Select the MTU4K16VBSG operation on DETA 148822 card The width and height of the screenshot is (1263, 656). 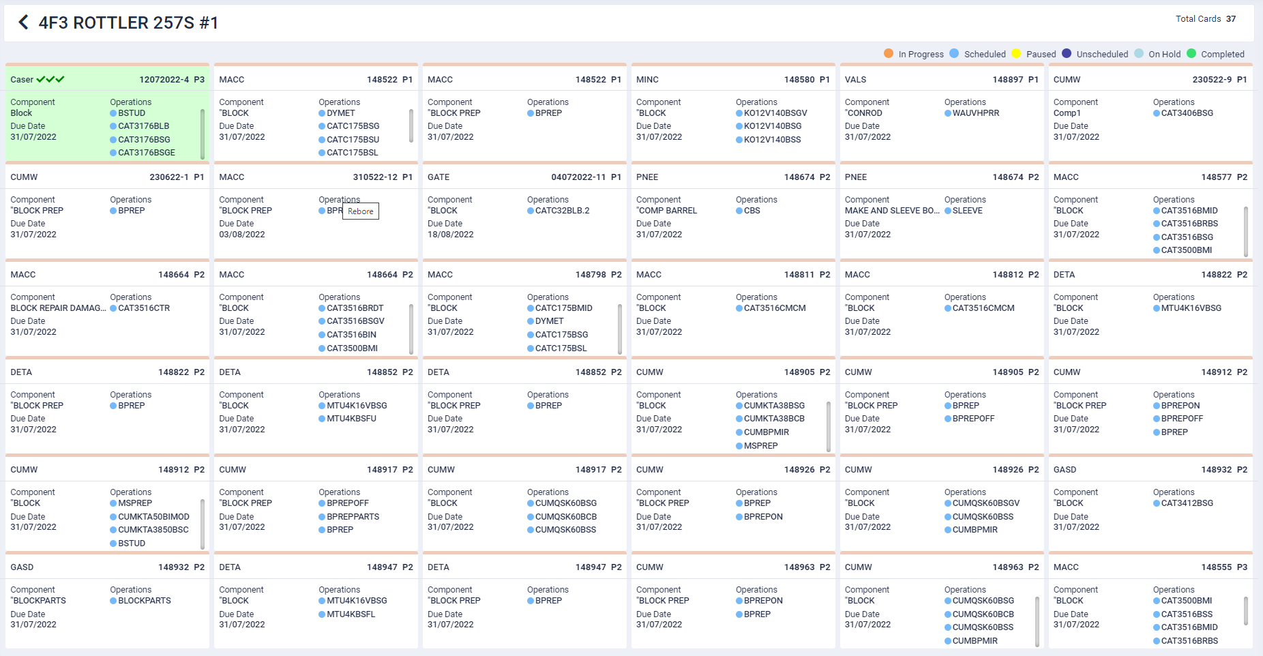(1191, 308)
